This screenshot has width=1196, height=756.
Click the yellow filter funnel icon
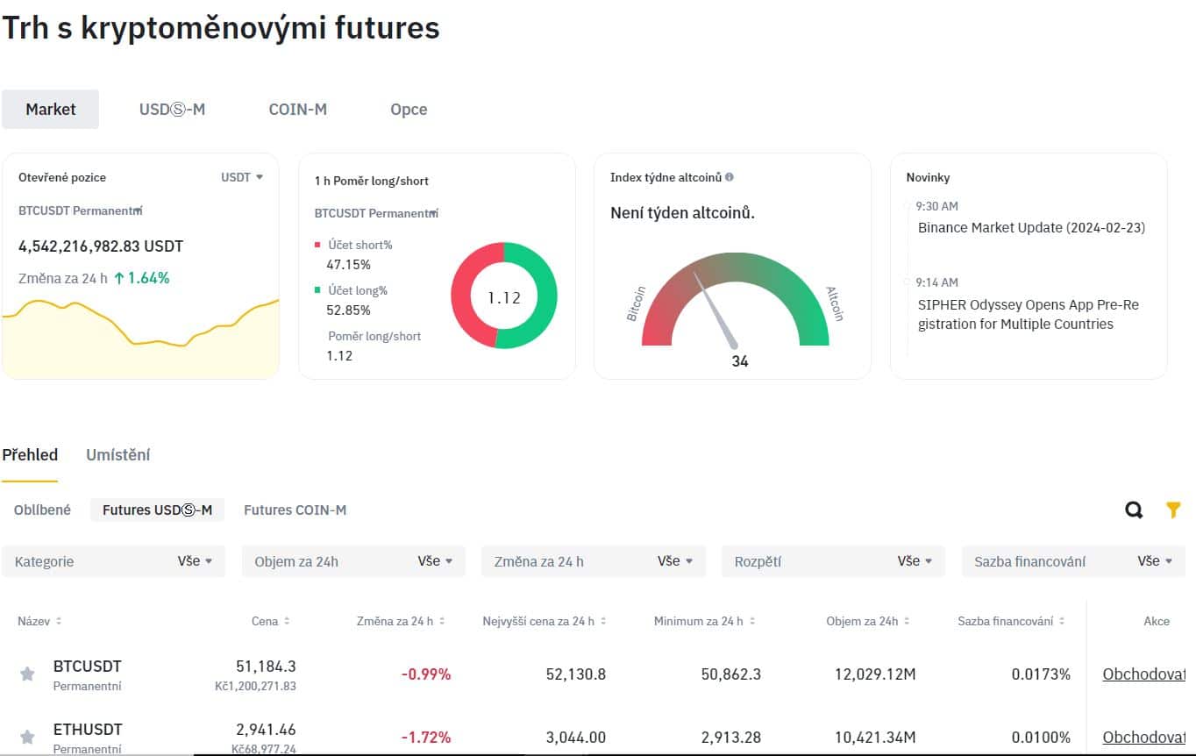[1173, 510]
